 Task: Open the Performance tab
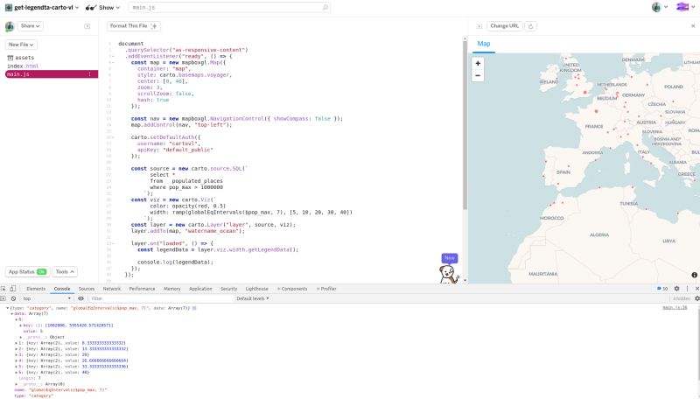pyautogui.click(x=142, y=289)
